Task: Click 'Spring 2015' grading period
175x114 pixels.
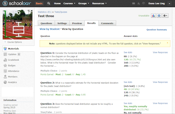Action: coord(9,107)
